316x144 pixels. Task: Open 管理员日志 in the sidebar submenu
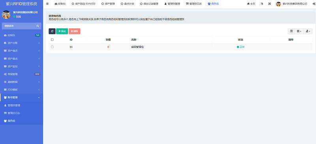21,113
